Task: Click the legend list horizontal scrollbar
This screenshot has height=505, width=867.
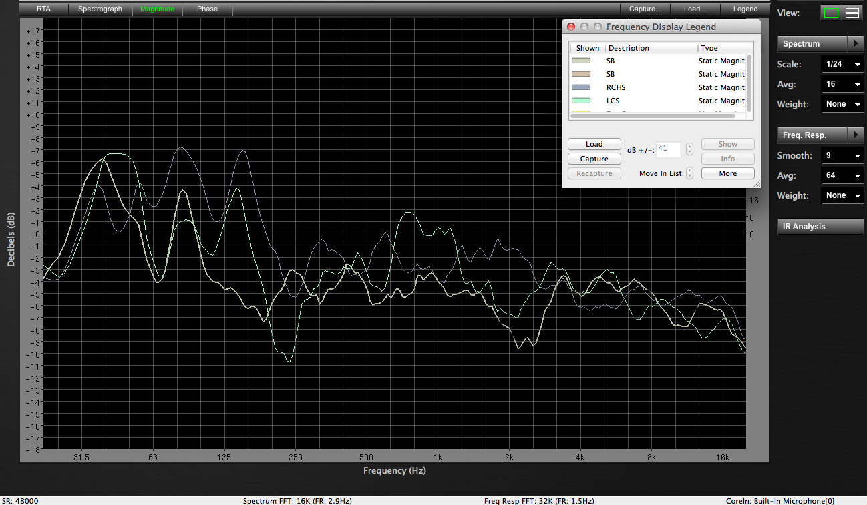Action: tap(653, 116)
